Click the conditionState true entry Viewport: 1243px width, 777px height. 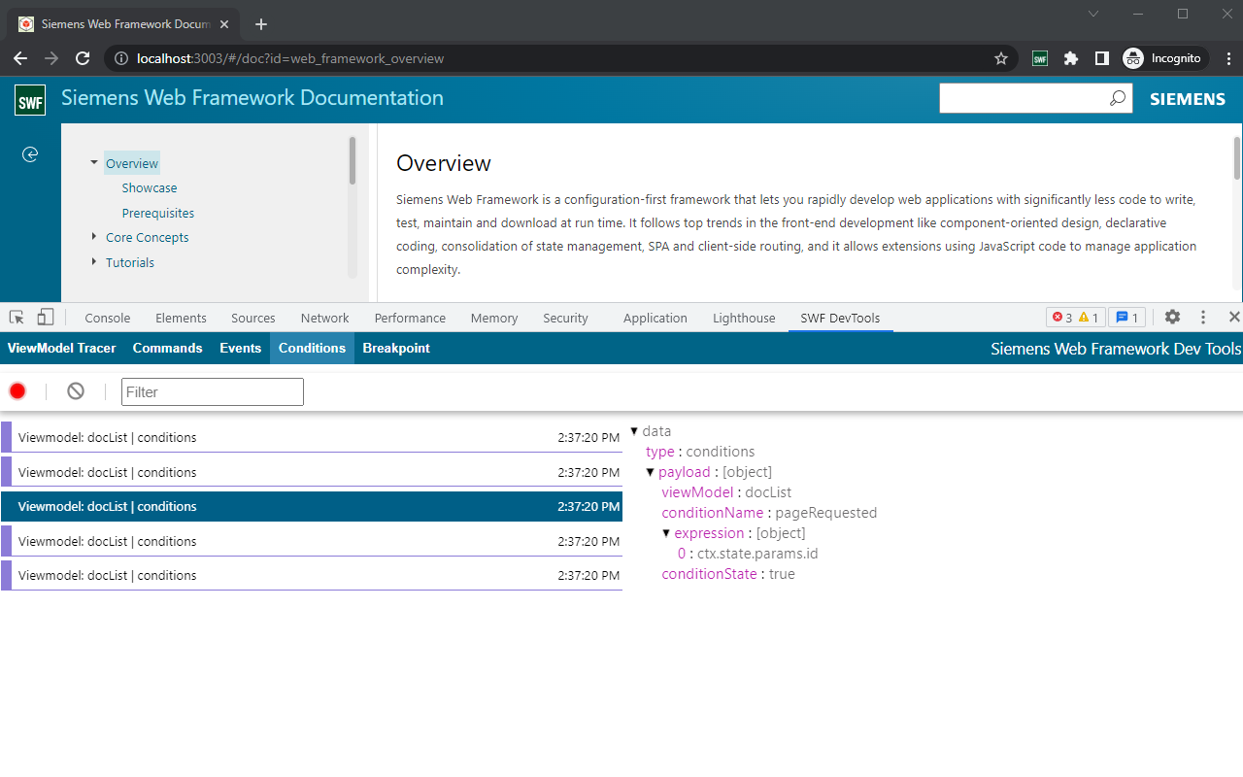(728, 574)
